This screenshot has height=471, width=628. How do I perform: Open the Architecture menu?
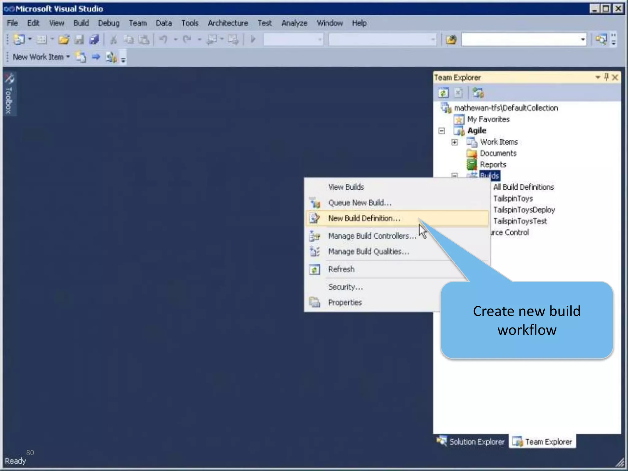point(228,23)
